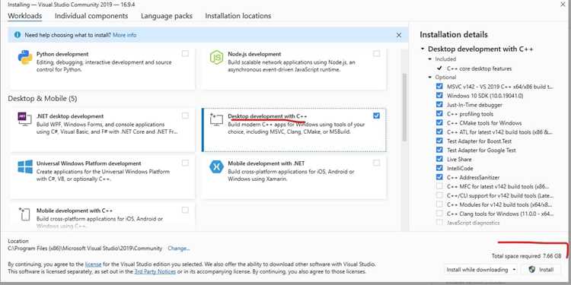Uncheck Desktop development with C++ workload

(x=377, y=116)
